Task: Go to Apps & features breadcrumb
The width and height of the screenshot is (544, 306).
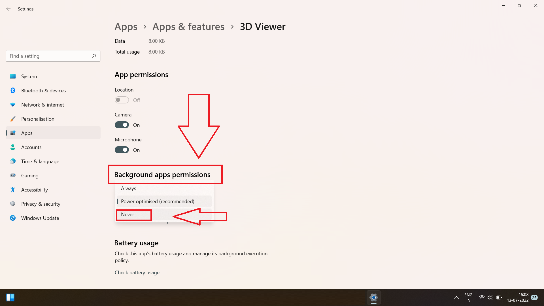Action: pos(188,27)
